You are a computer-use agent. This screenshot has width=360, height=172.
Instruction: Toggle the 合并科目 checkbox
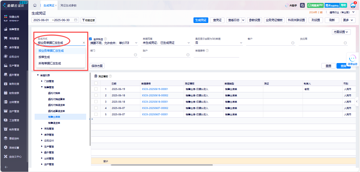(90, 39)
